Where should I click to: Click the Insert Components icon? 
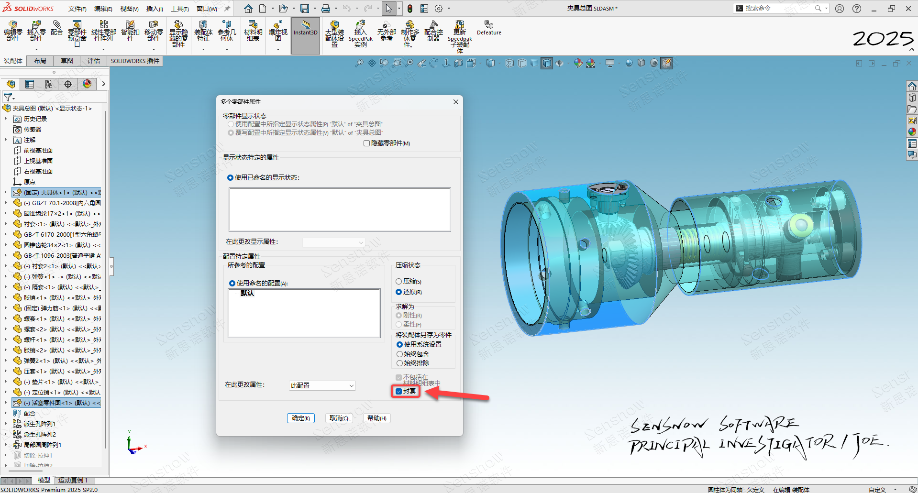[x=36, y=30]
